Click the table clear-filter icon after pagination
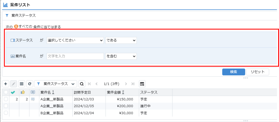 (142, 84)
